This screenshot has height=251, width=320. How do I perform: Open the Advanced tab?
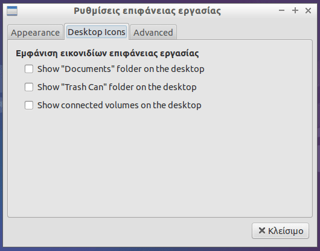[x=153, y=33]
